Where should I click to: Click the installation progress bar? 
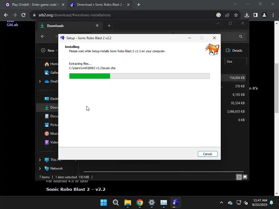click(x=139, y=76)
